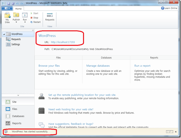Viewport: 181px width, 138px height.
Task: Expand the Run dropdown arrow
Action: click(25, 22)
